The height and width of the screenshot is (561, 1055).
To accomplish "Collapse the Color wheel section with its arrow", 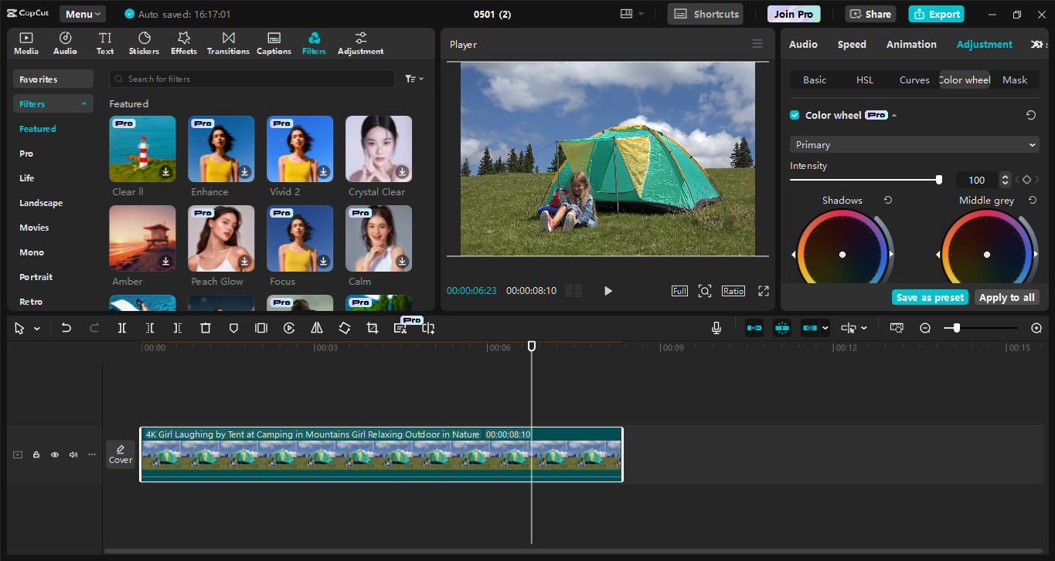I will click(x=894, y=114).
